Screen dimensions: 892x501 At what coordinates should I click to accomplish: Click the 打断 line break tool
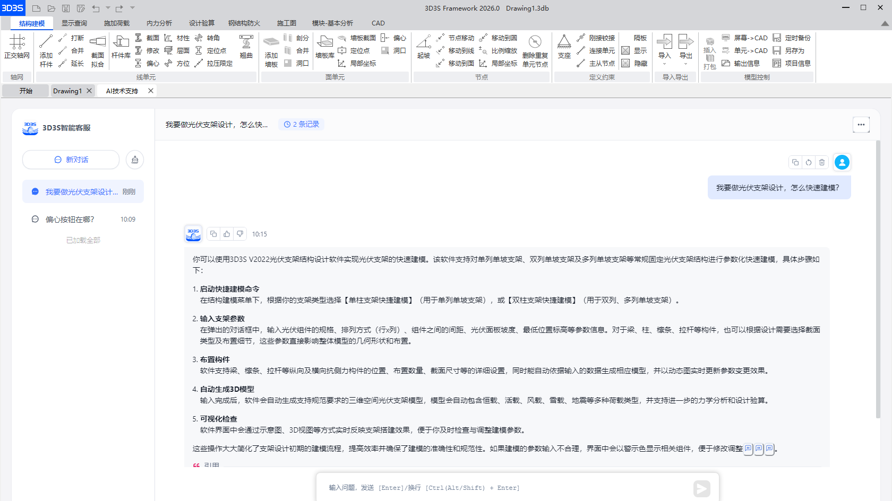(x=71, y=38)
